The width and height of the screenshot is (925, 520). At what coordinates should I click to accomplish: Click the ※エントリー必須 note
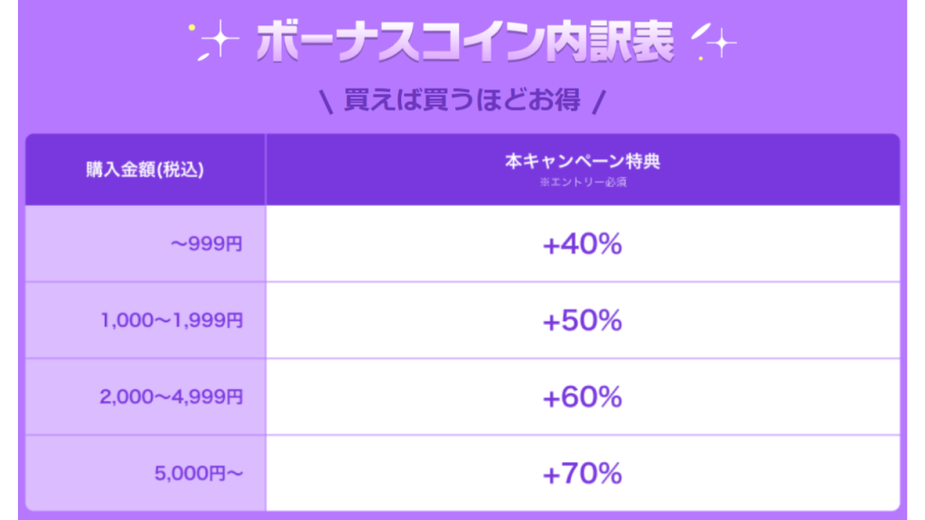[582, 182]
